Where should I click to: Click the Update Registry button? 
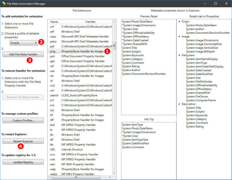[x=23, y=162]
